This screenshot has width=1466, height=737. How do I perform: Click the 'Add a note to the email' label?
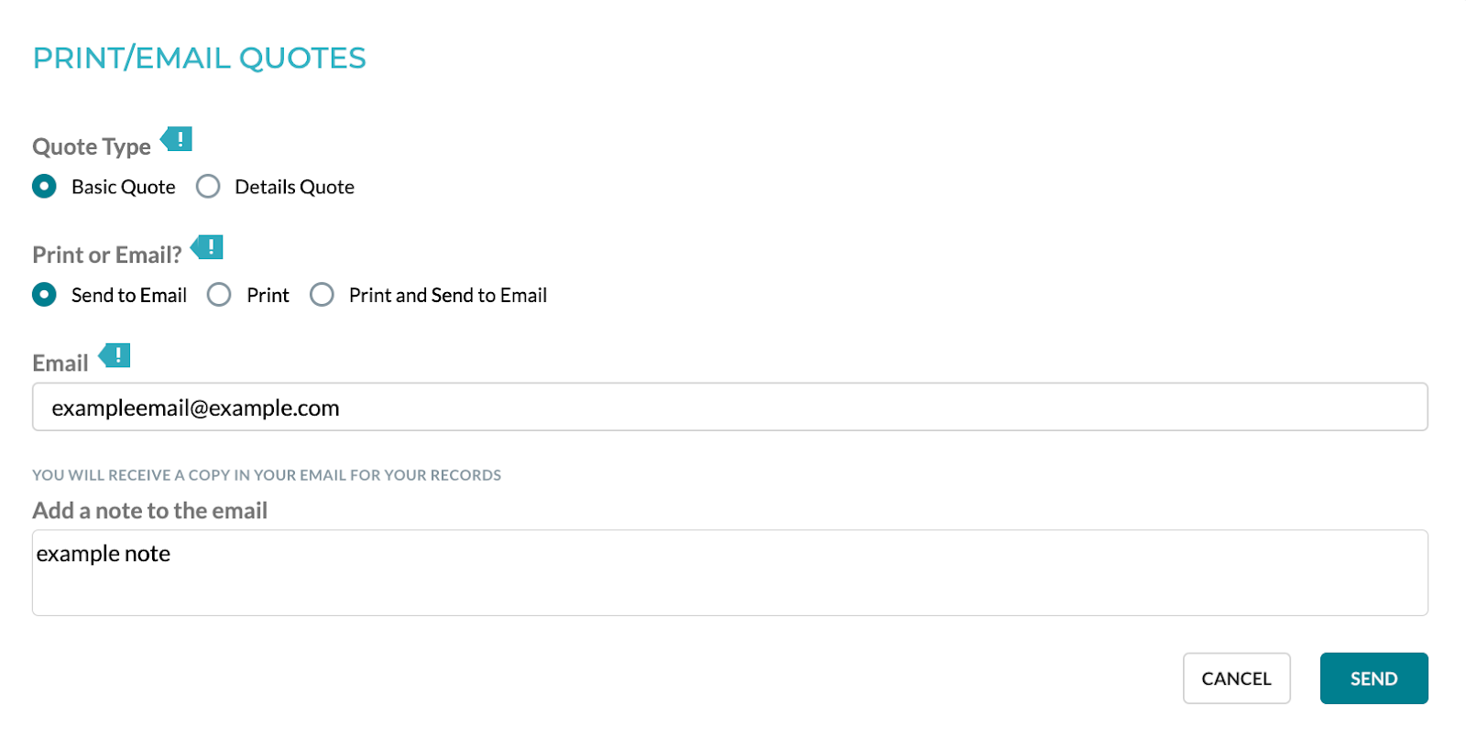(x=150, y=511)
